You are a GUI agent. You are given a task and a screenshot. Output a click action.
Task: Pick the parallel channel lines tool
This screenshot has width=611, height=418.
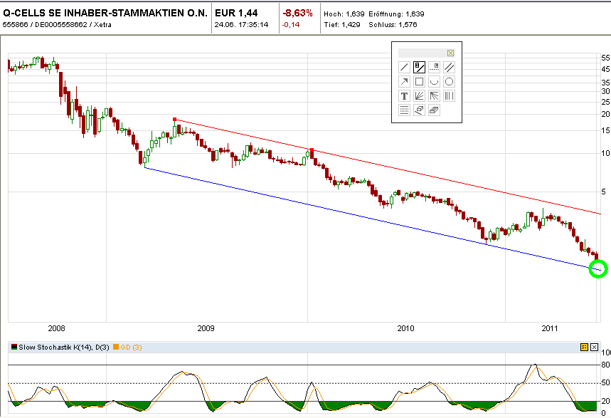click(449, 68)
